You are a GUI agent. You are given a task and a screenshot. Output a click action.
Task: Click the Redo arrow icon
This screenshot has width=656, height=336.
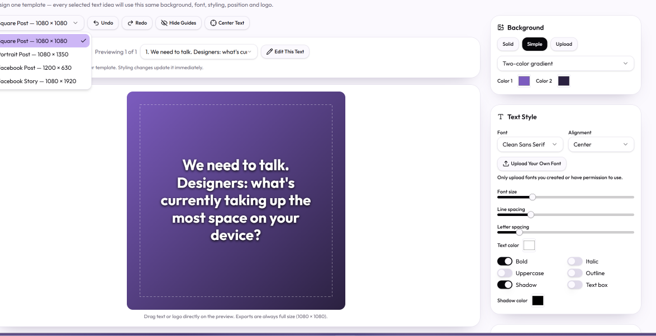coord(131,23)
